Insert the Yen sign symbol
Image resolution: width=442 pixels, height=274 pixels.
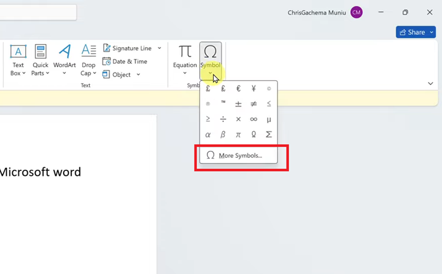click(x=253, y=88)
